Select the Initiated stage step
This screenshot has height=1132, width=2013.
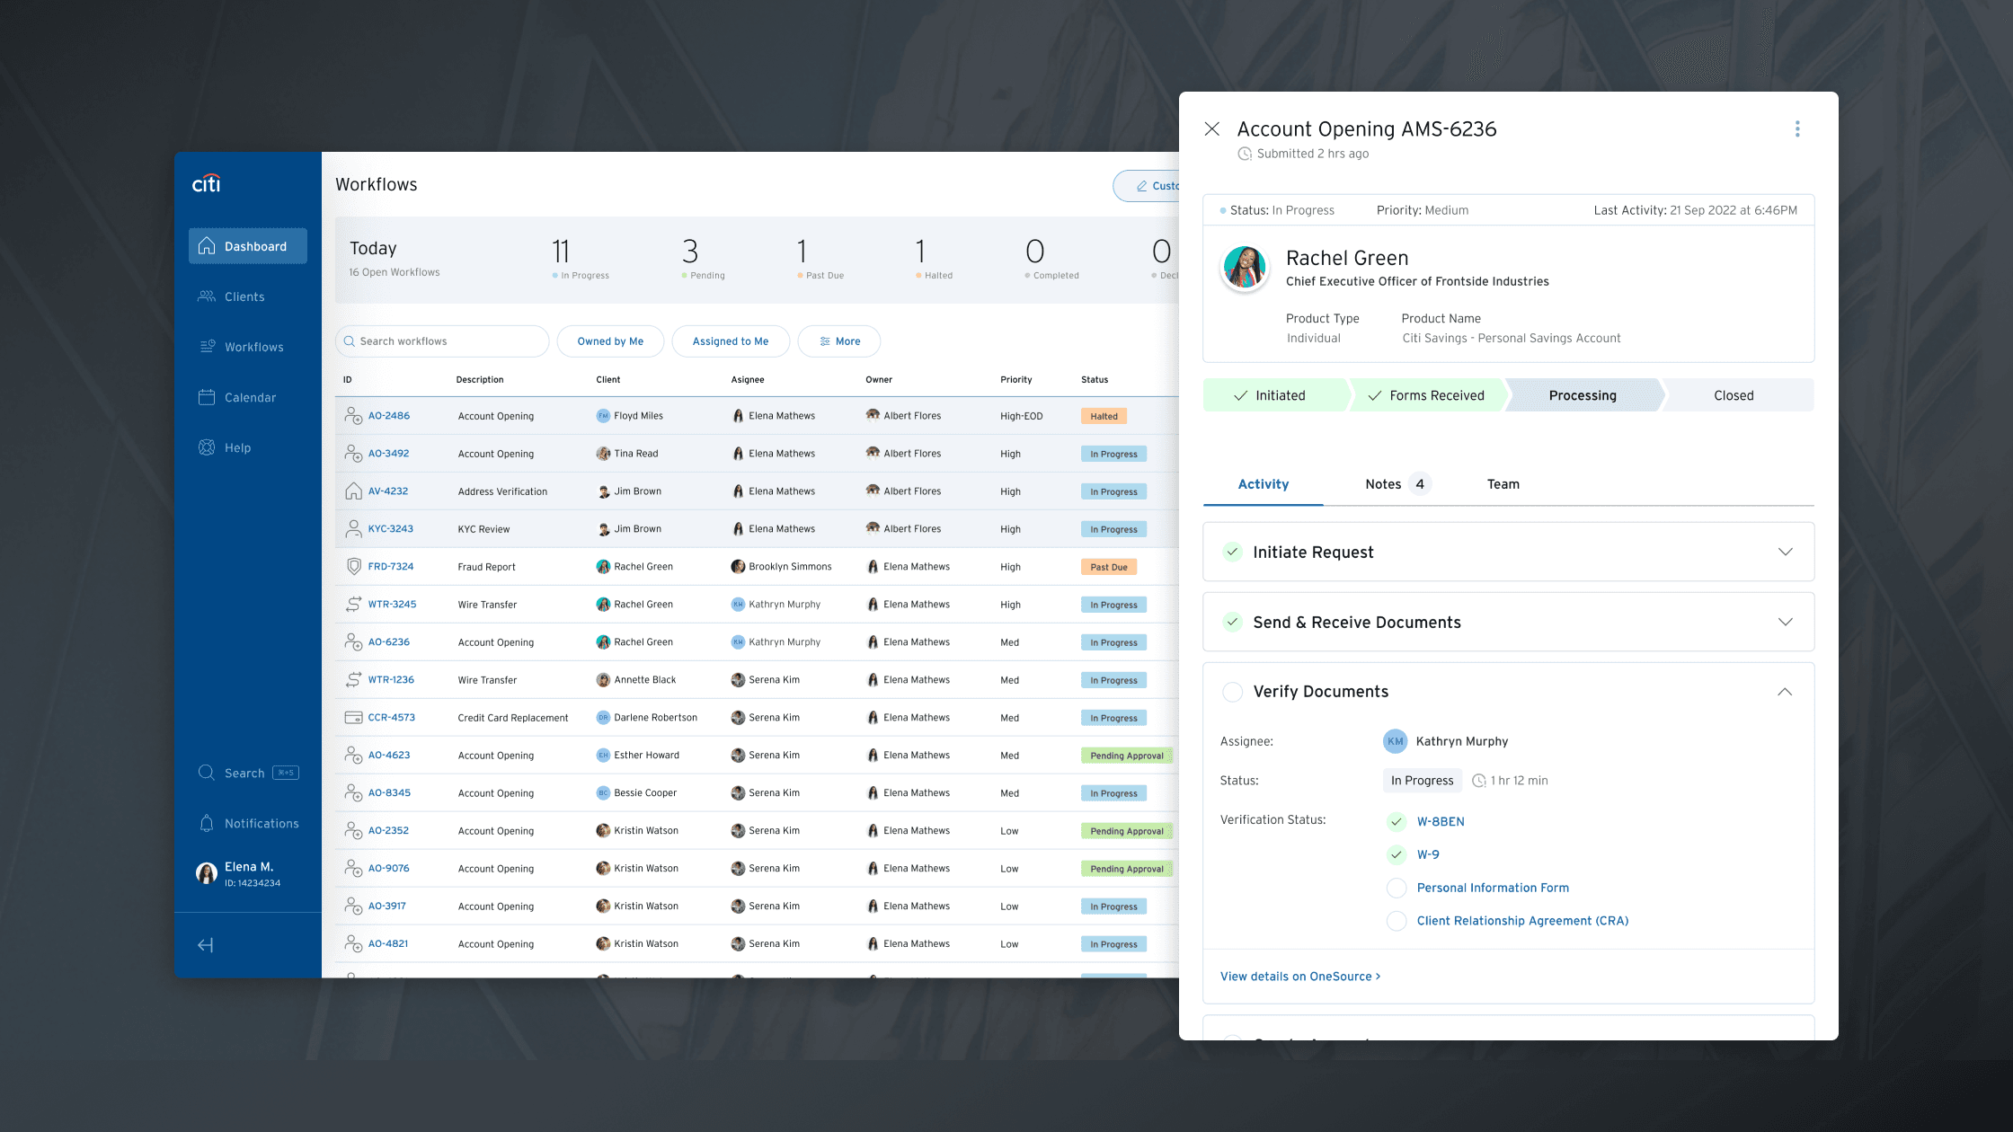1276,395
